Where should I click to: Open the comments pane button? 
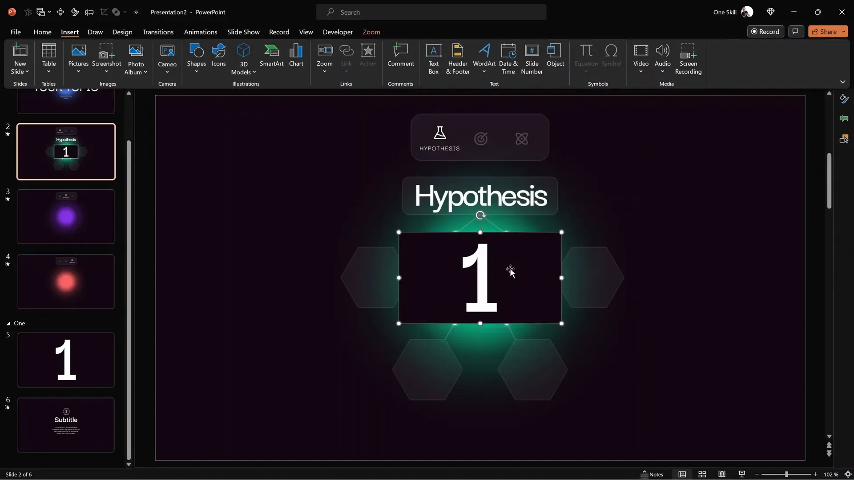pos(796,32)
